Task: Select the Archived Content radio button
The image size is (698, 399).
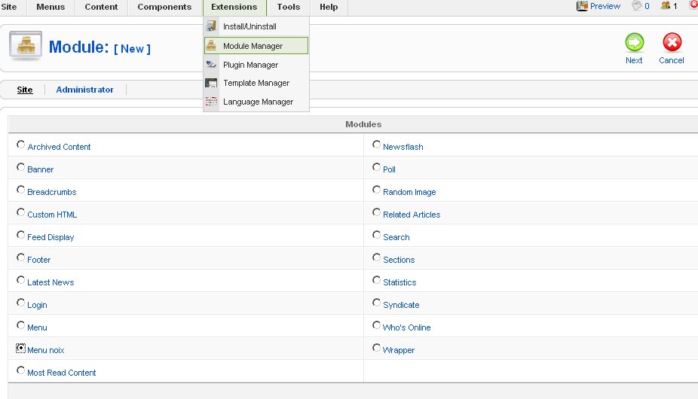Action: (21, 145)
